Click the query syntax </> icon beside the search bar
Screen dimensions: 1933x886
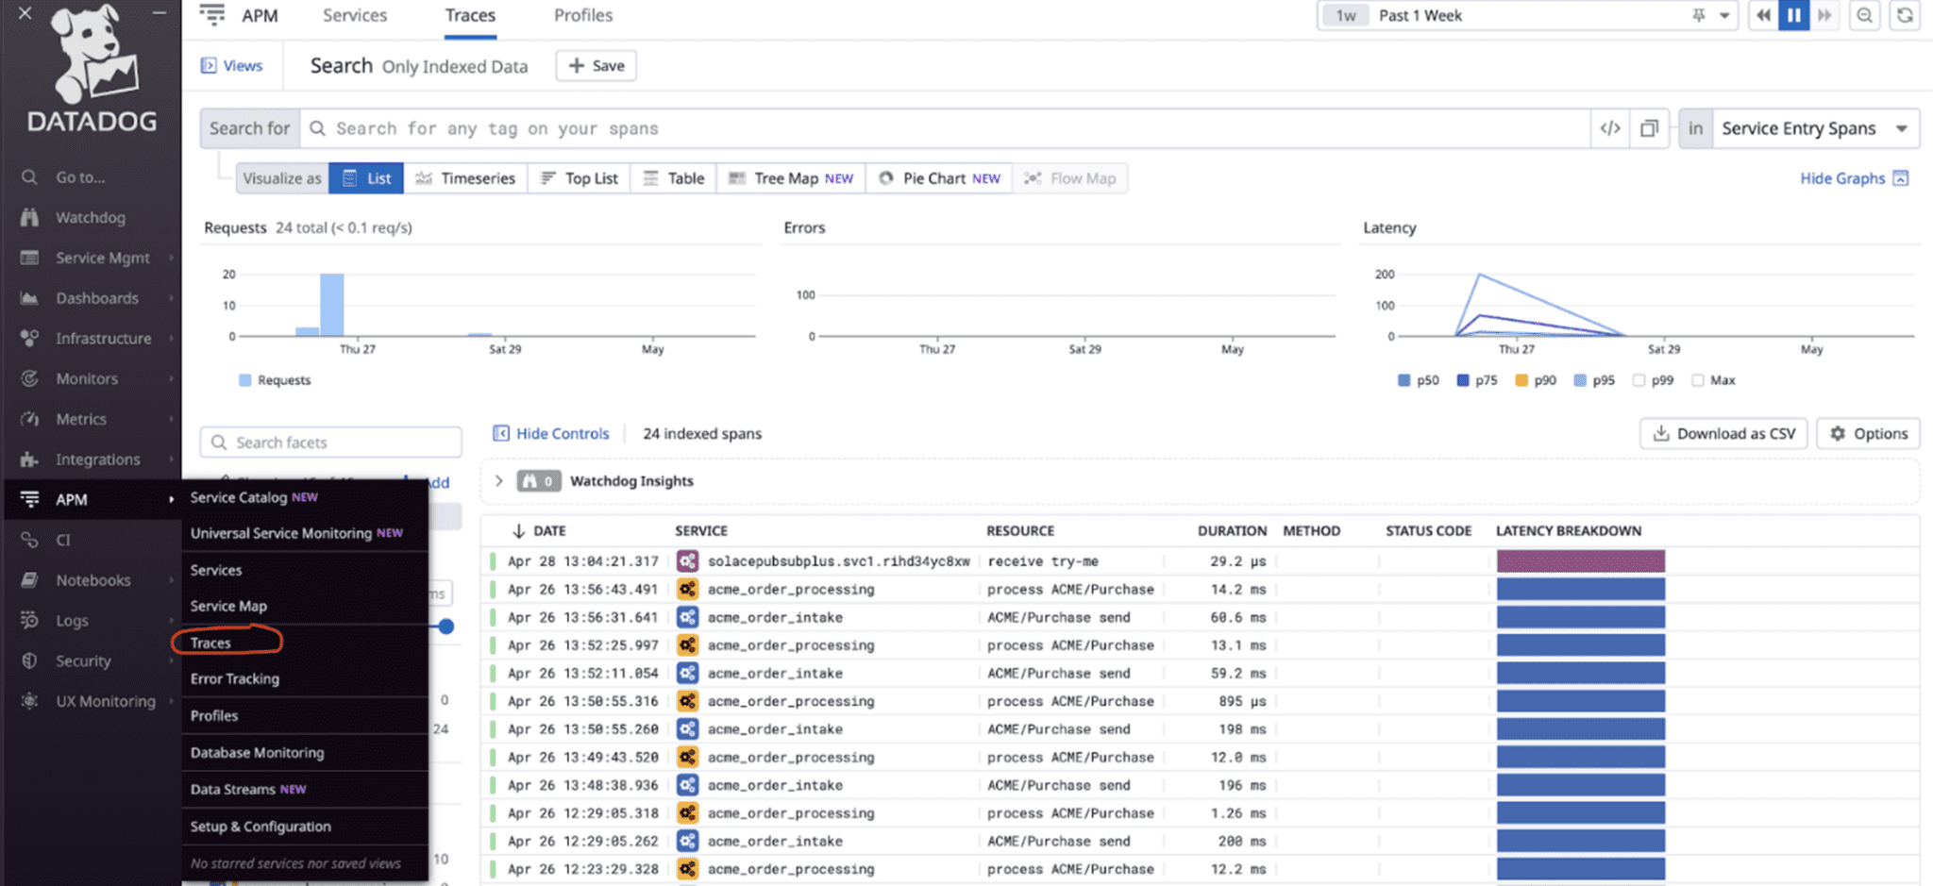(x=1610, y=128)
